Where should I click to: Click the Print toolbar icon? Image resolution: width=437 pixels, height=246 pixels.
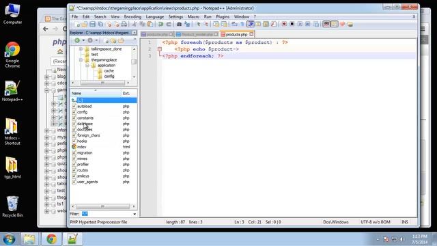click(x=124, y=25)
